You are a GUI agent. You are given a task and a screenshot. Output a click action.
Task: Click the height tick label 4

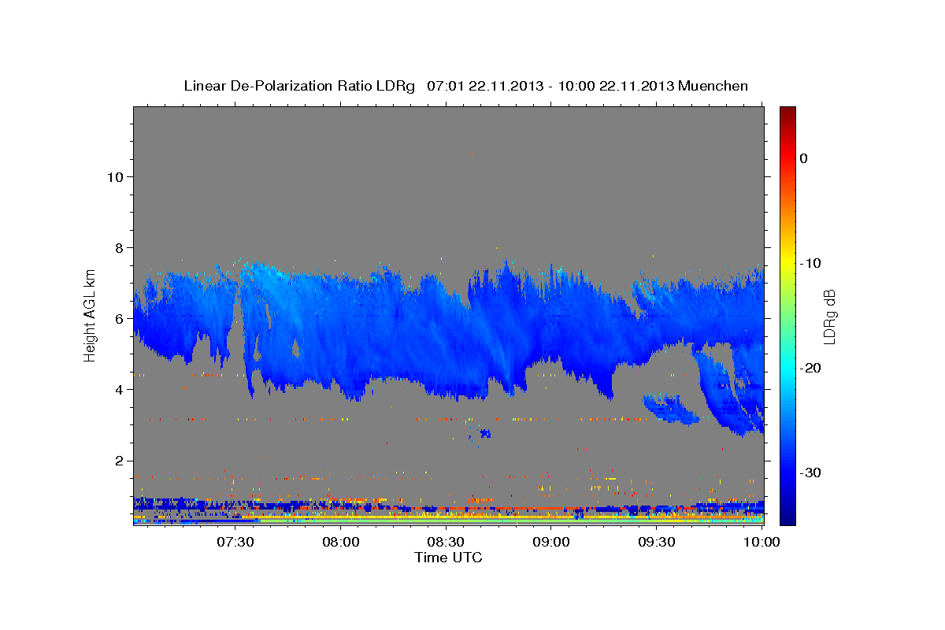[120, 389]
